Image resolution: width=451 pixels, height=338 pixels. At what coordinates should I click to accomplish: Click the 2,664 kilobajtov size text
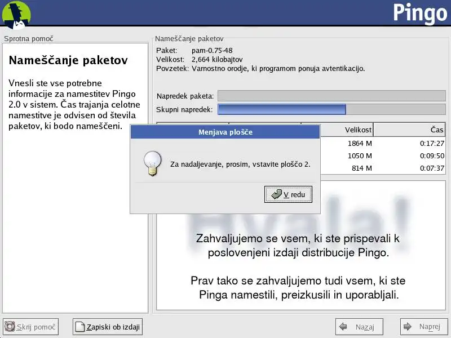217,60
